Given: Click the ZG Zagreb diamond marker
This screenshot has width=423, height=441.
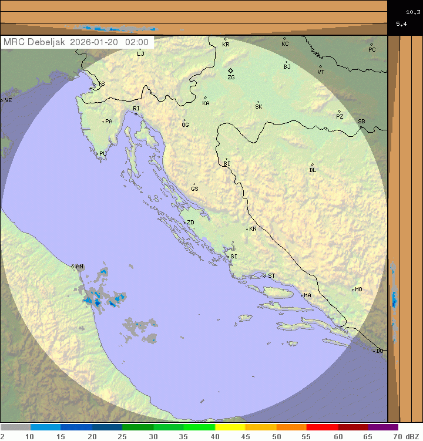Looking at the screenshot, I should pyautogui.click(x=231, y=70).
